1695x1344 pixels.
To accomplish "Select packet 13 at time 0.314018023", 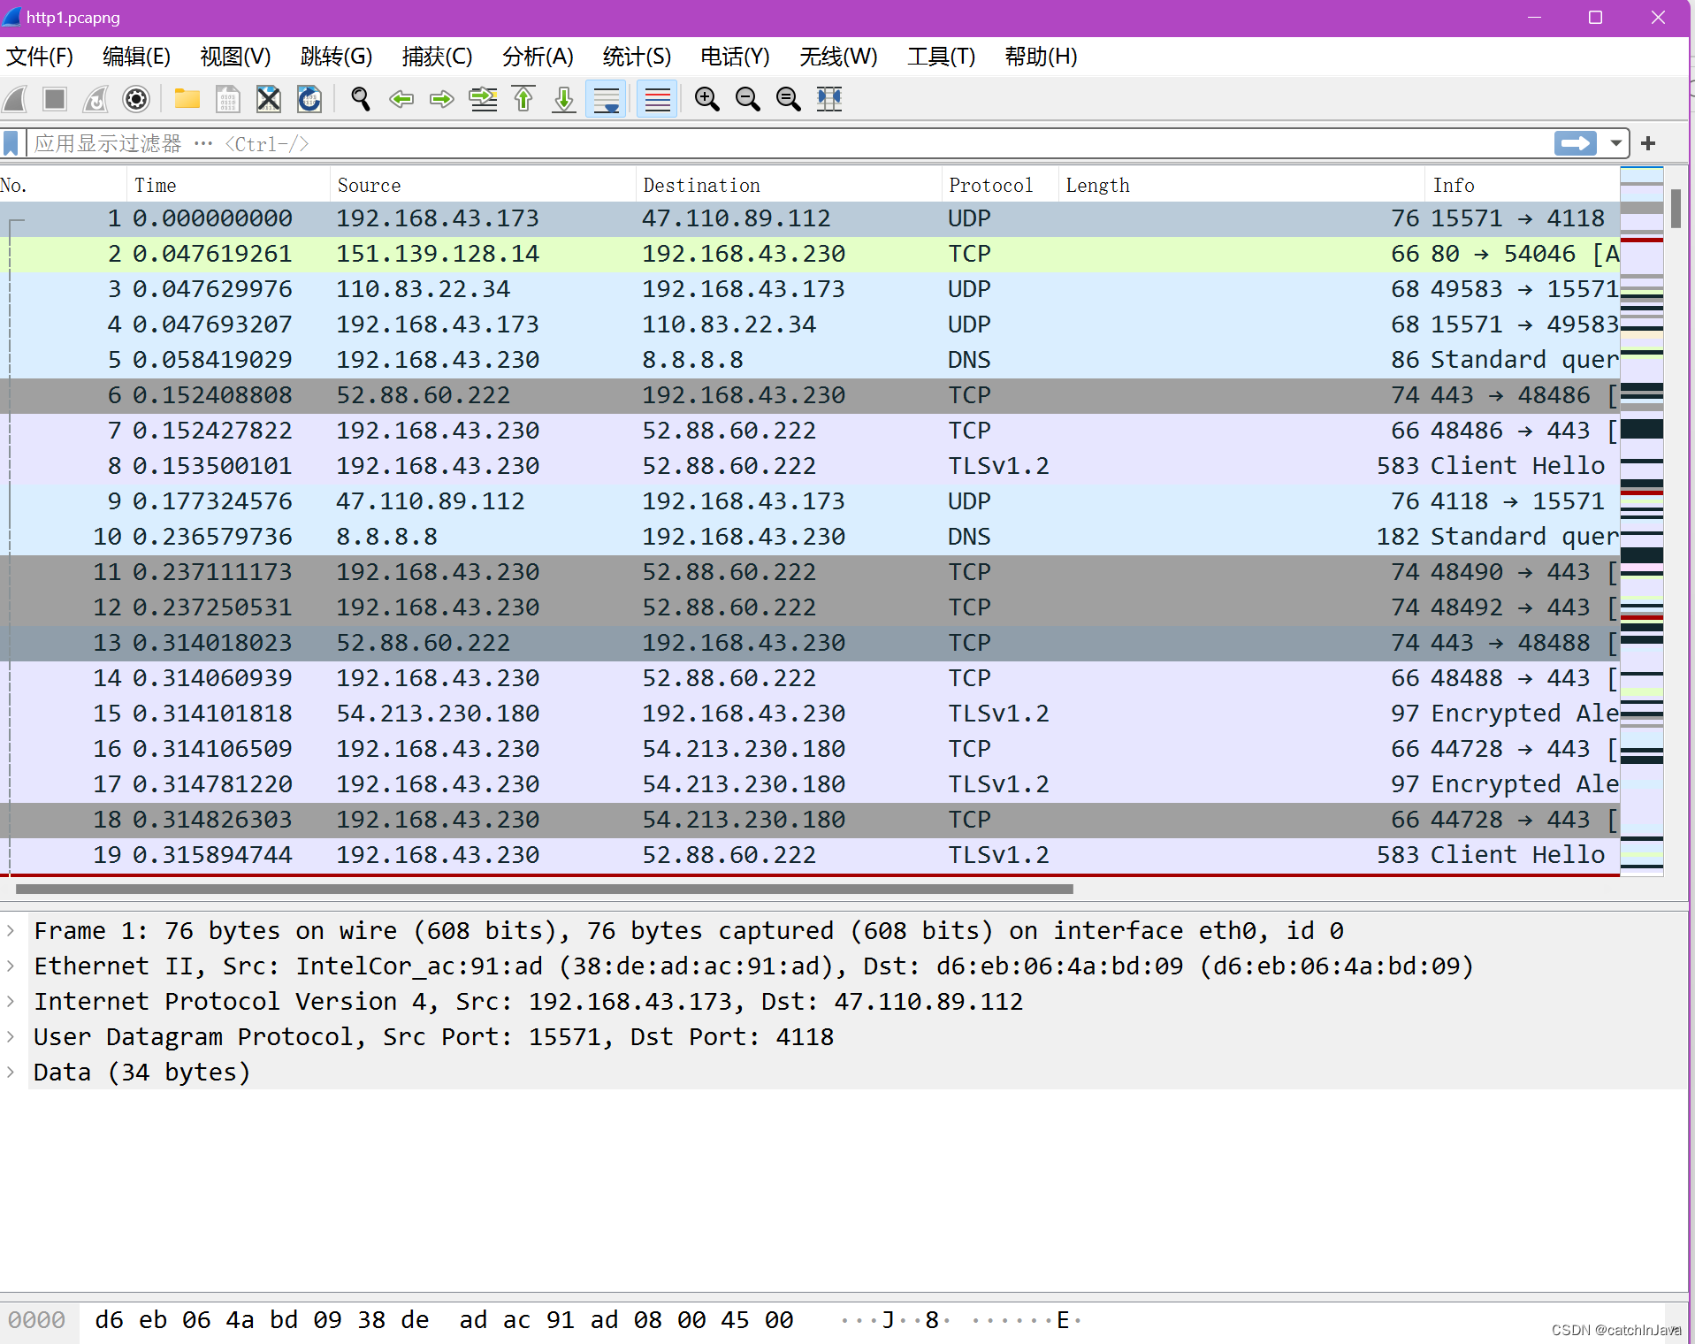I will click(x=810, y=643).
